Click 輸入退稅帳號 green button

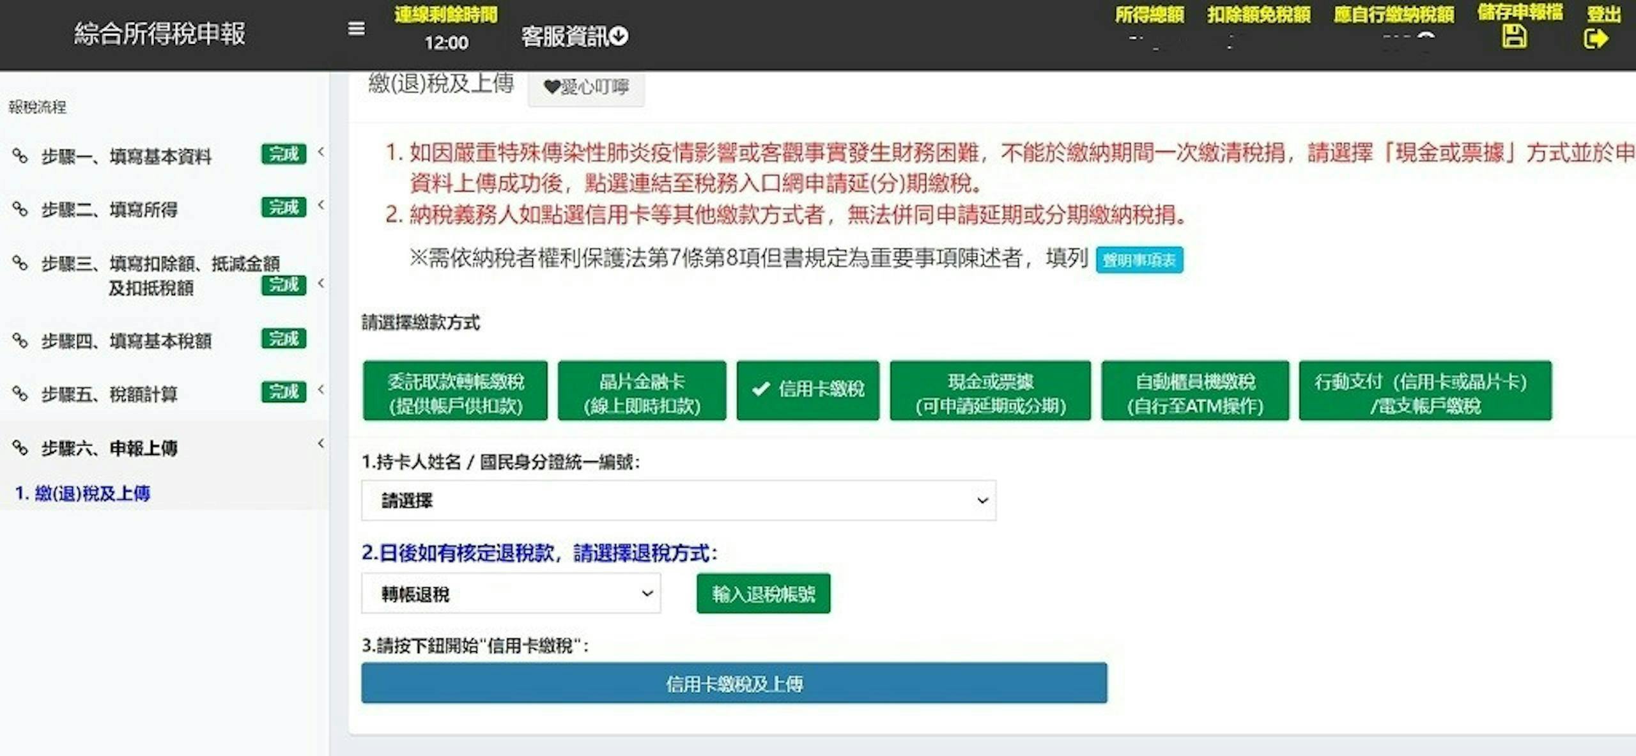[762, 594]
